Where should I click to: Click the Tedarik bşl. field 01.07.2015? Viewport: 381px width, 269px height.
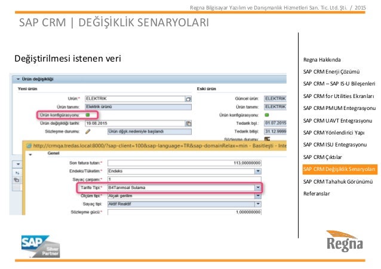point(275,123)
